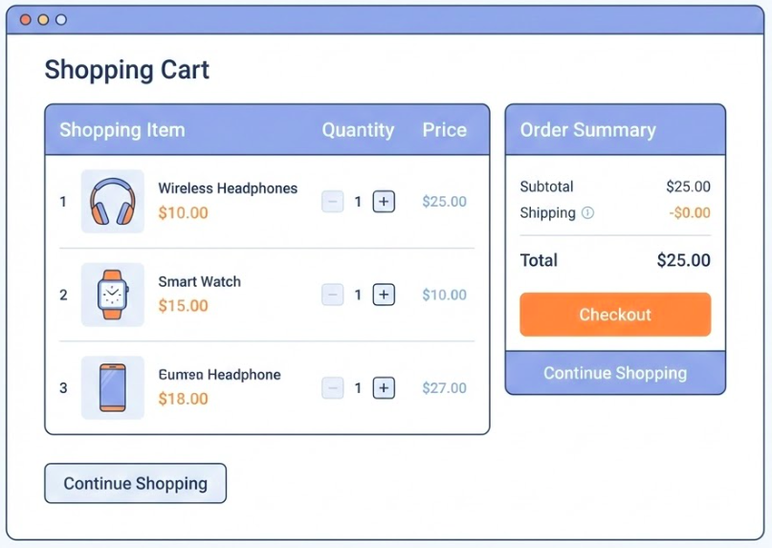Click the Price column header
This screenshot has width=772, height=548.
445,130
